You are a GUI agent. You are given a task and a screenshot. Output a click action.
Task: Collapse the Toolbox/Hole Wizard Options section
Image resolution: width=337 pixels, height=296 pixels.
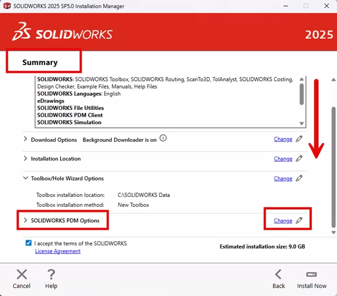click(25, 178)
